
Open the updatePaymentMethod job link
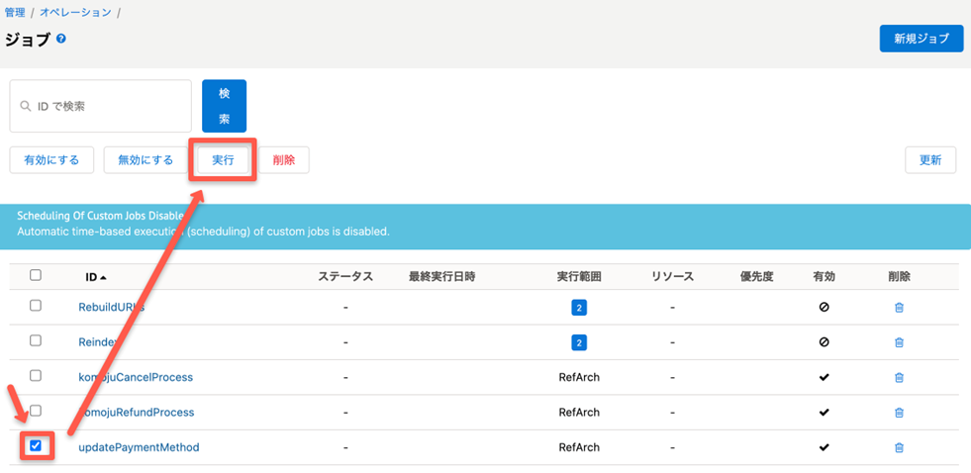click(139, 447)
